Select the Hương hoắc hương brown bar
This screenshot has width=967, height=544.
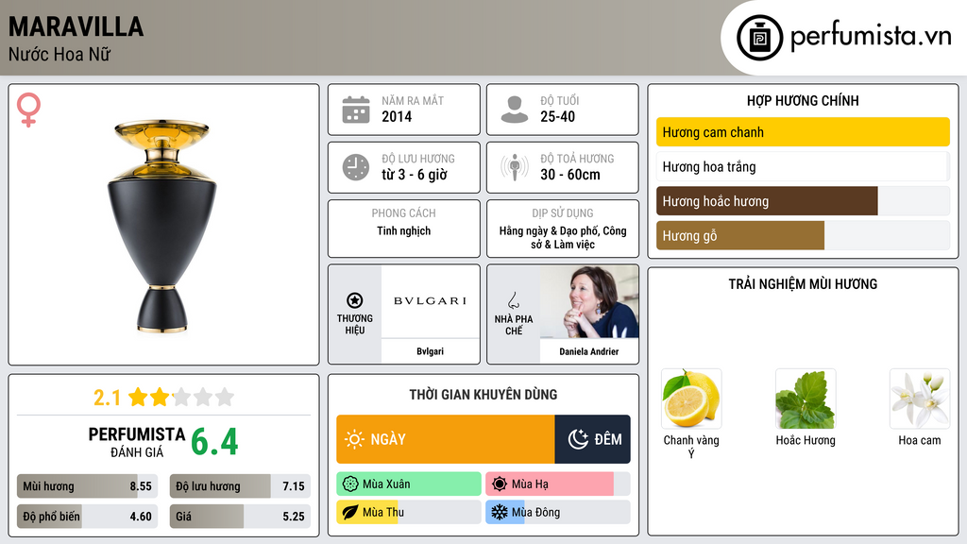[x=767, y=201]
